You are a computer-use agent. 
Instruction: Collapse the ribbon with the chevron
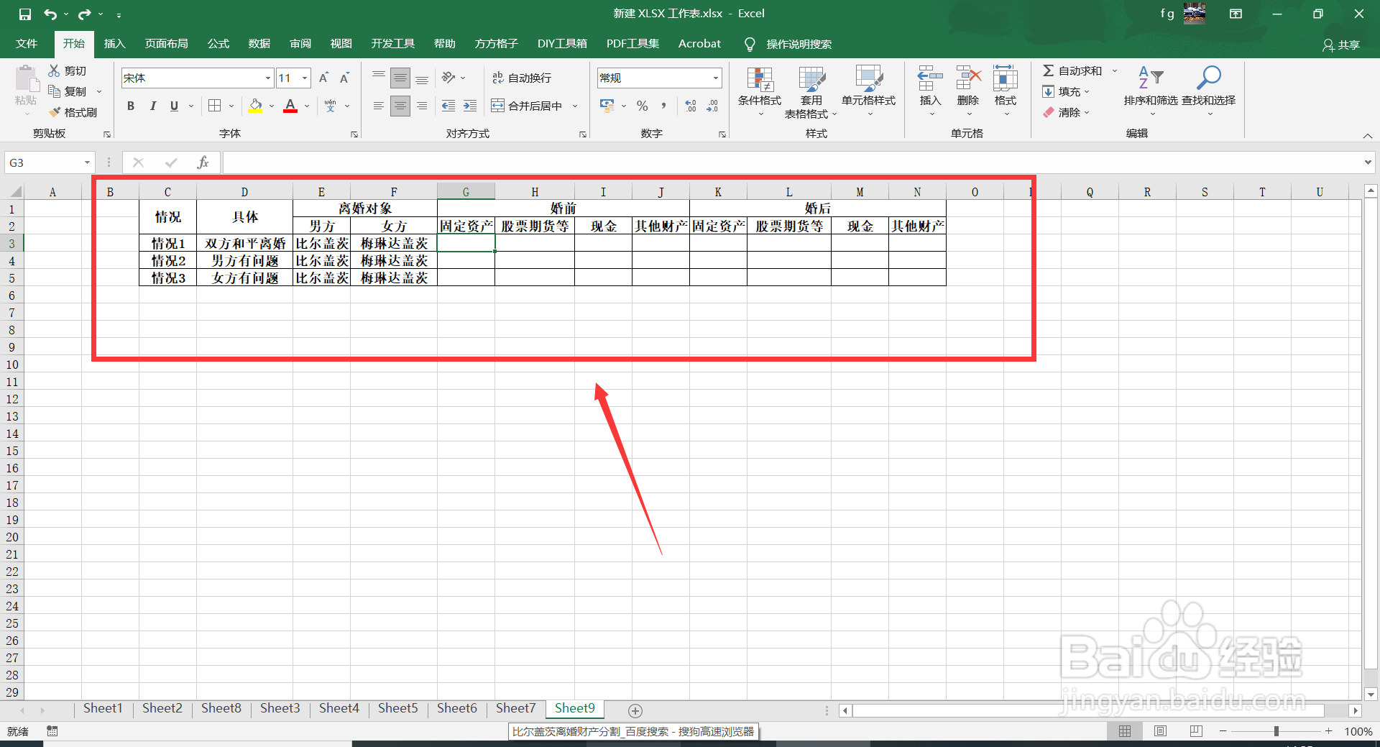(1368, 136)
